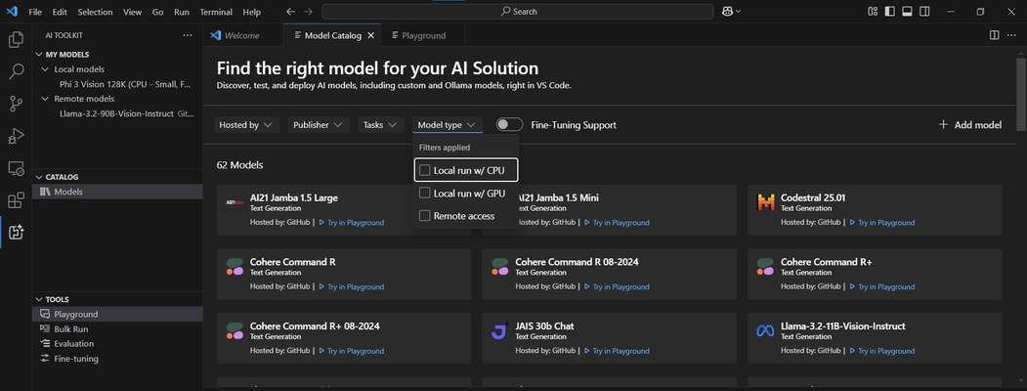
Task: Try Llama-3.2-11B-Vision-Instruct in Playground
Action: tap(882, 351)
